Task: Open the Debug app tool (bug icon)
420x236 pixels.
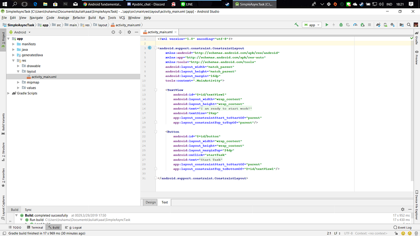Action: [341, 25]
